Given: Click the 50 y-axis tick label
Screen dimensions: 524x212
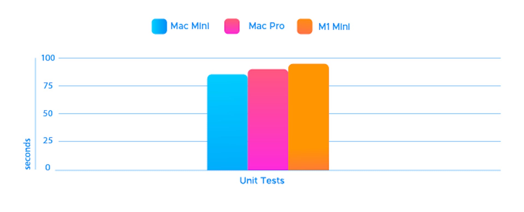Looking at the screenshot, I should [x=48, y=114].
